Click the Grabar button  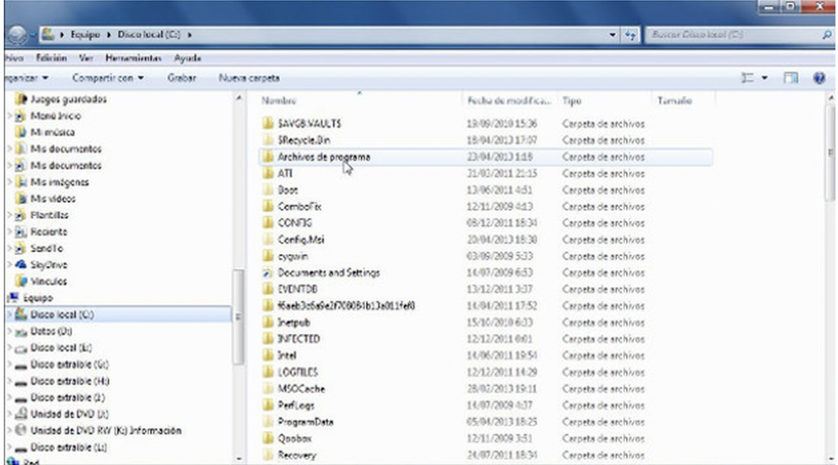click(x=182, y=78)
